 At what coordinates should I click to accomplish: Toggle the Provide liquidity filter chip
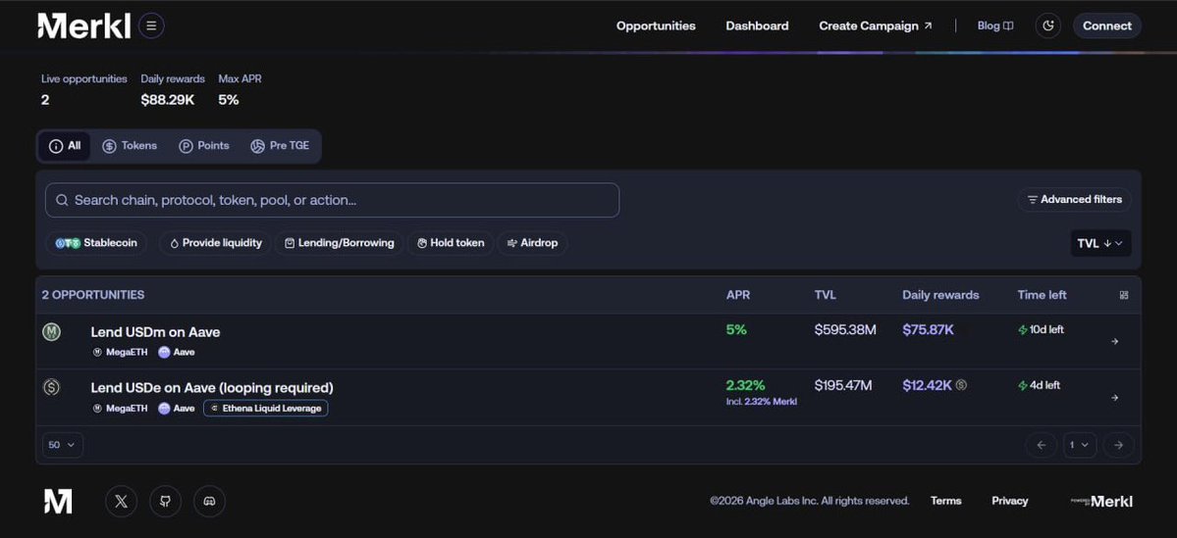tap(215, 243)
